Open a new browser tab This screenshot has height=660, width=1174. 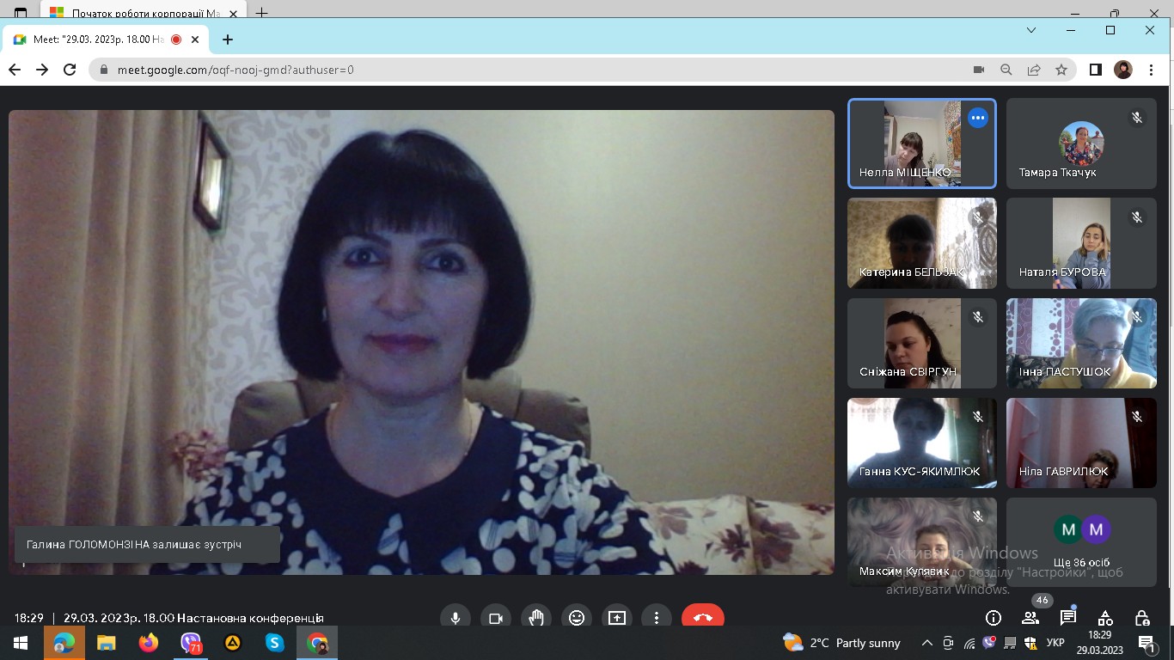coord(228,40)
